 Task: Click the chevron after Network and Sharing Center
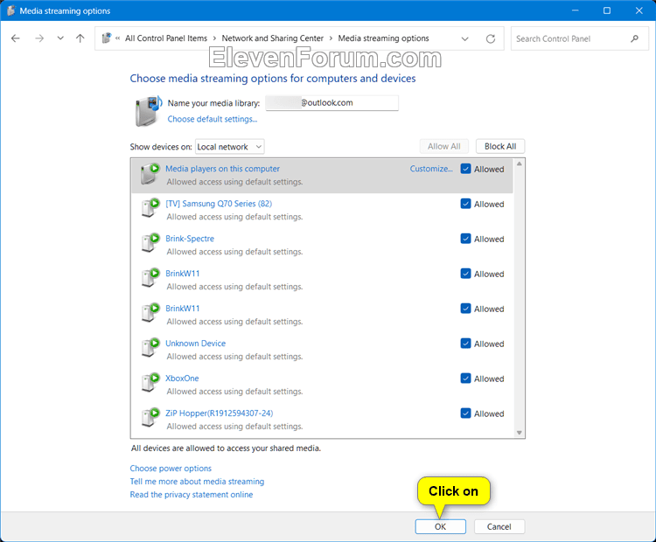click(x=331, y=38)
